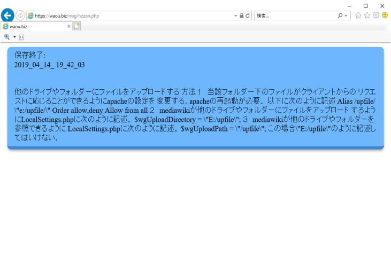Viewport: 391px width, 256px height.
Task: Expand the address bar autocomplete dropdown arrow
Action: pyautogui.click(x=235, y=16)
